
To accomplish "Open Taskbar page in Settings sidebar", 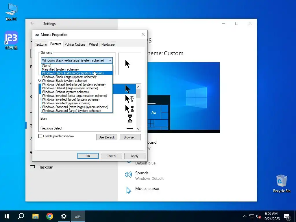I will pyautogui.click(x=46, y=167).
